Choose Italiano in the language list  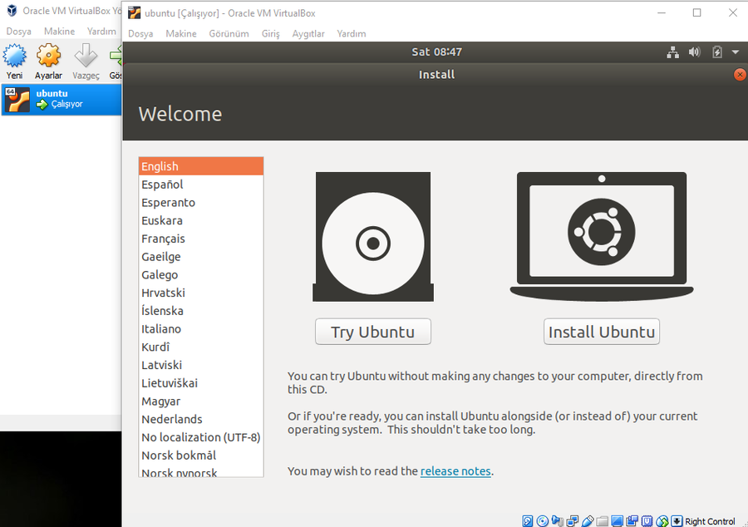161,328
